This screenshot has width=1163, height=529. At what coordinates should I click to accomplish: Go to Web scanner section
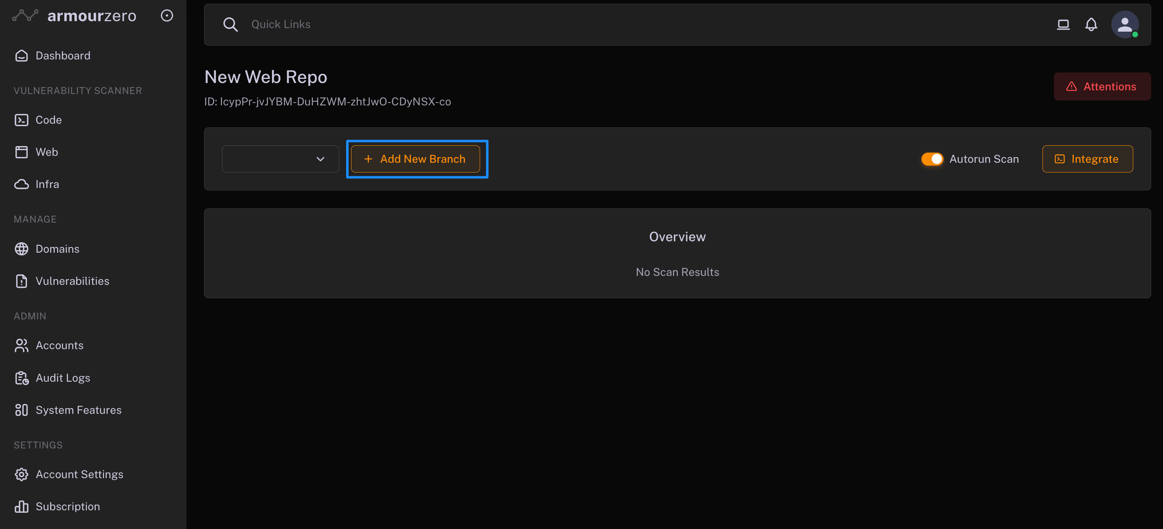click(x=46, y=152)
